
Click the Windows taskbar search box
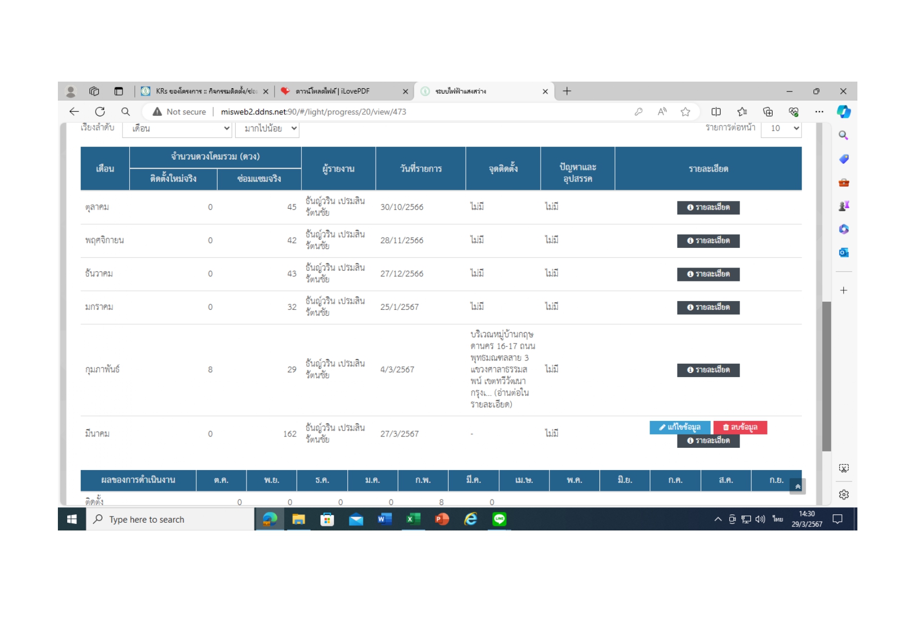tap(171, 520)
